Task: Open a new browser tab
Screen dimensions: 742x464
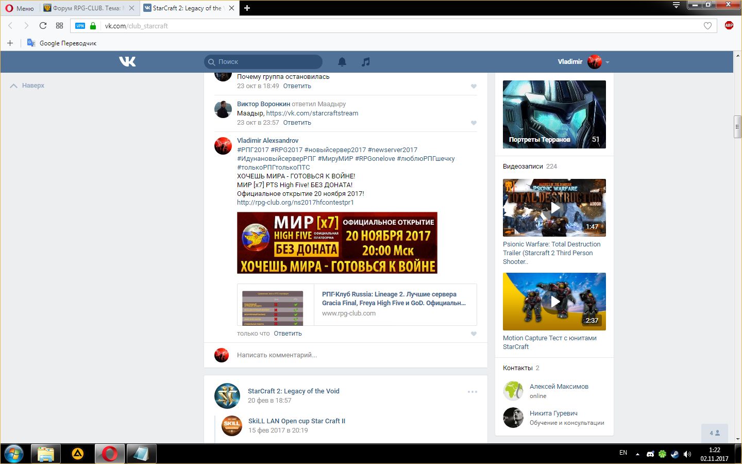Action: [247, 8]
